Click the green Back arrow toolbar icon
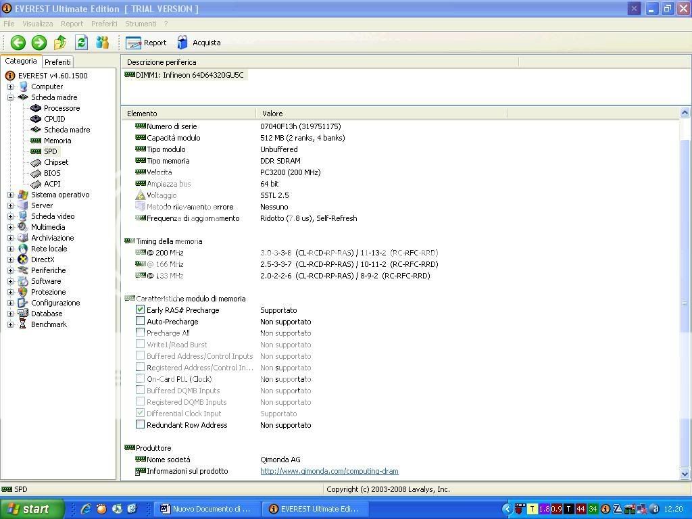This screenshot has width=692, height=519. pos(18,43)
